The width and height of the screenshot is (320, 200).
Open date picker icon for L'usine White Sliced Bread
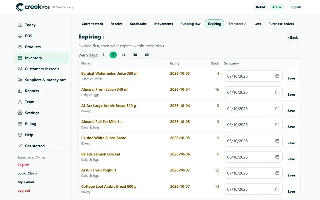(277, 141)
